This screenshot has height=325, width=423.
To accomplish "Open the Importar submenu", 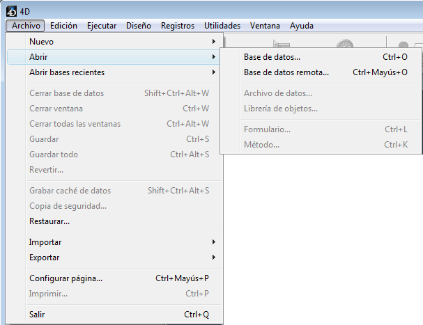I will (x=45, y=242).
